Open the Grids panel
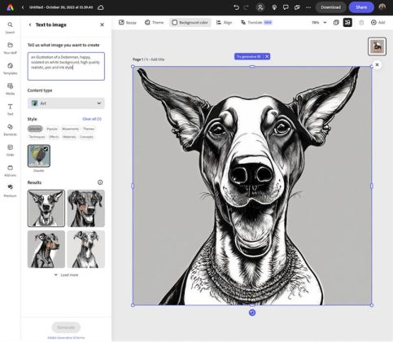The height and width of the screenshot is (342, 393). click(x=10, y=150)
